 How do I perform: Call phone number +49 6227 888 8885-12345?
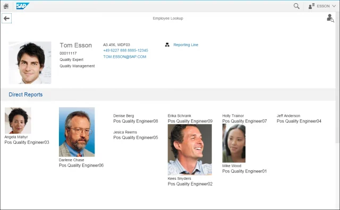[125, 50]
